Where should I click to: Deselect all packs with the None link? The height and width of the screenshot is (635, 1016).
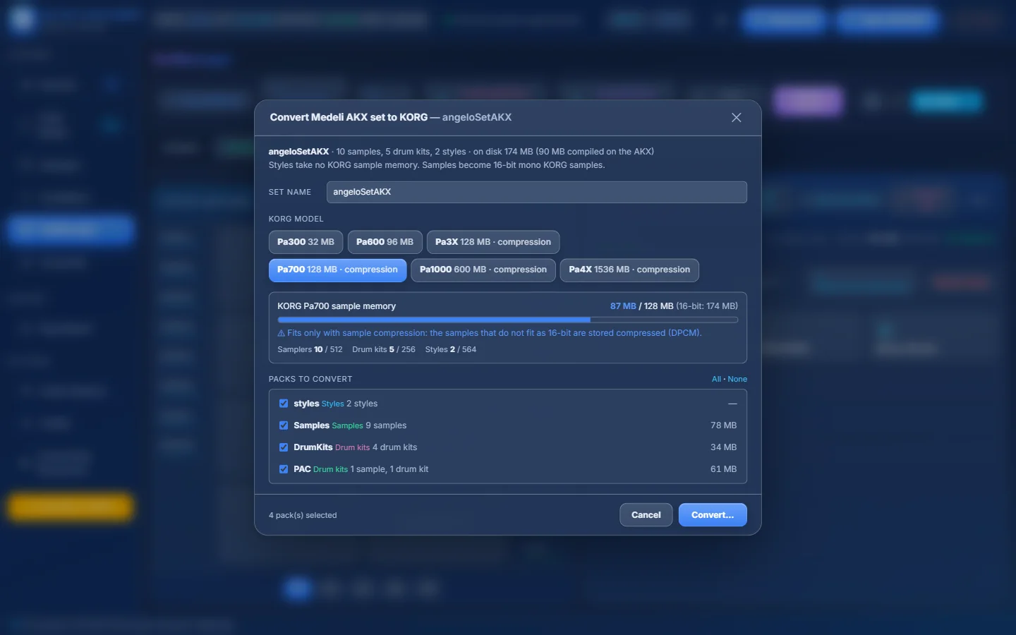[737, 379]
